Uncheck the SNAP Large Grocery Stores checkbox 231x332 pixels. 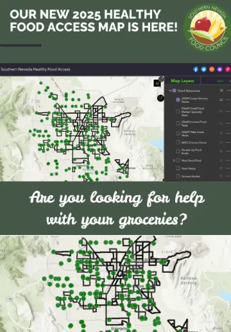pos(178,100)
